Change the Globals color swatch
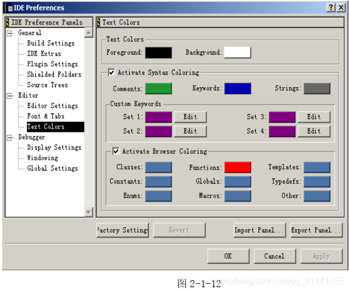Viewport: 349px width, 291px height. coord(238,181)
